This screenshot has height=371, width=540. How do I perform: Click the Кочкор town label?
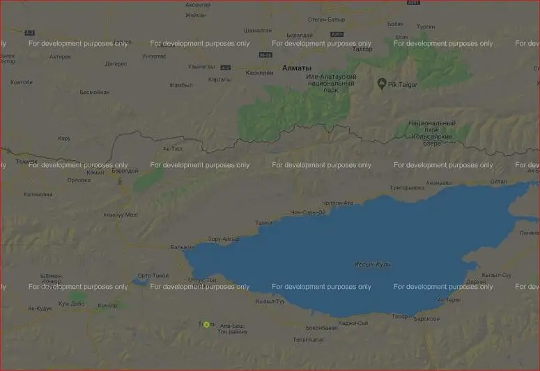pyautogui.click(x=107, y=306)
